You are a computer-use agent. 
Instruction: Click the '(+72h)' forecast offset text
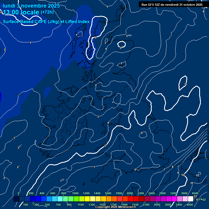click(x=47, y=12)
